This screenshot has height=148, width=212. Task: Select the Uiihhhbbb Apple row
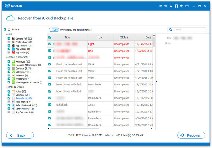tap(100, 105)
